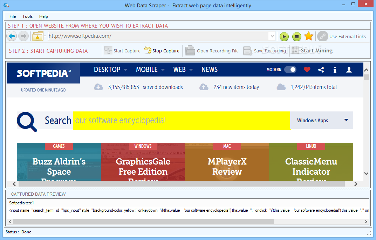The height and width of the screenshot is (240, 376).
Task: Click the WINDOWS category label
Action: 143,146
